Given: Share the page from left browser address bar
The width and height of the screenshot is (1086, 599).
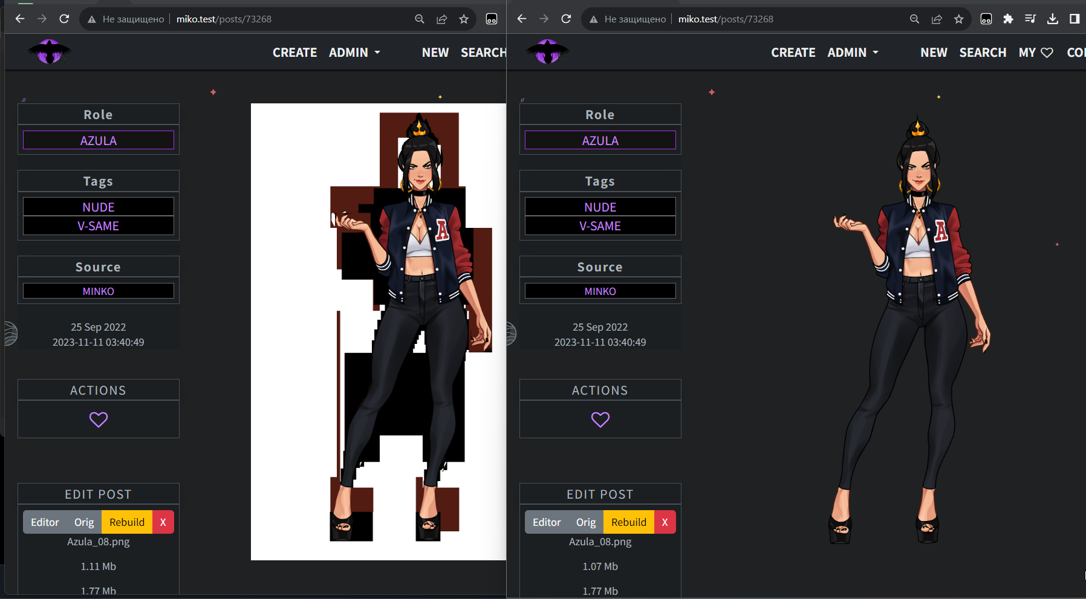Looking at the screenshot, I should tap(442, 19).
